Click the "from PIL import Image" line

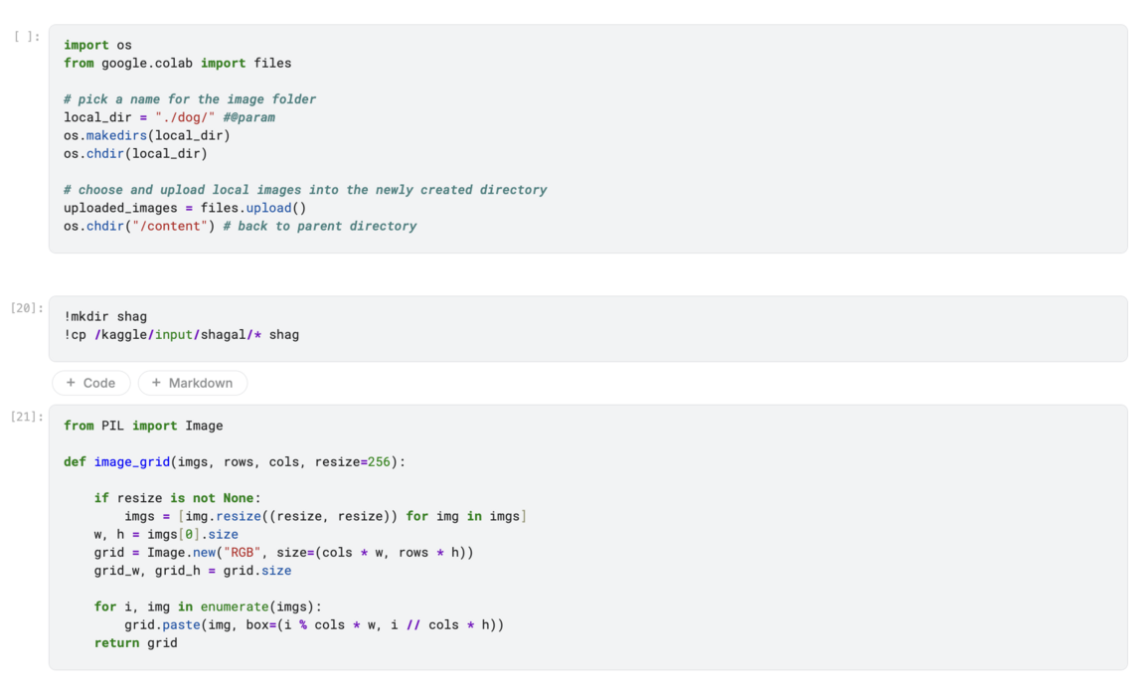[x=143, y=426]
